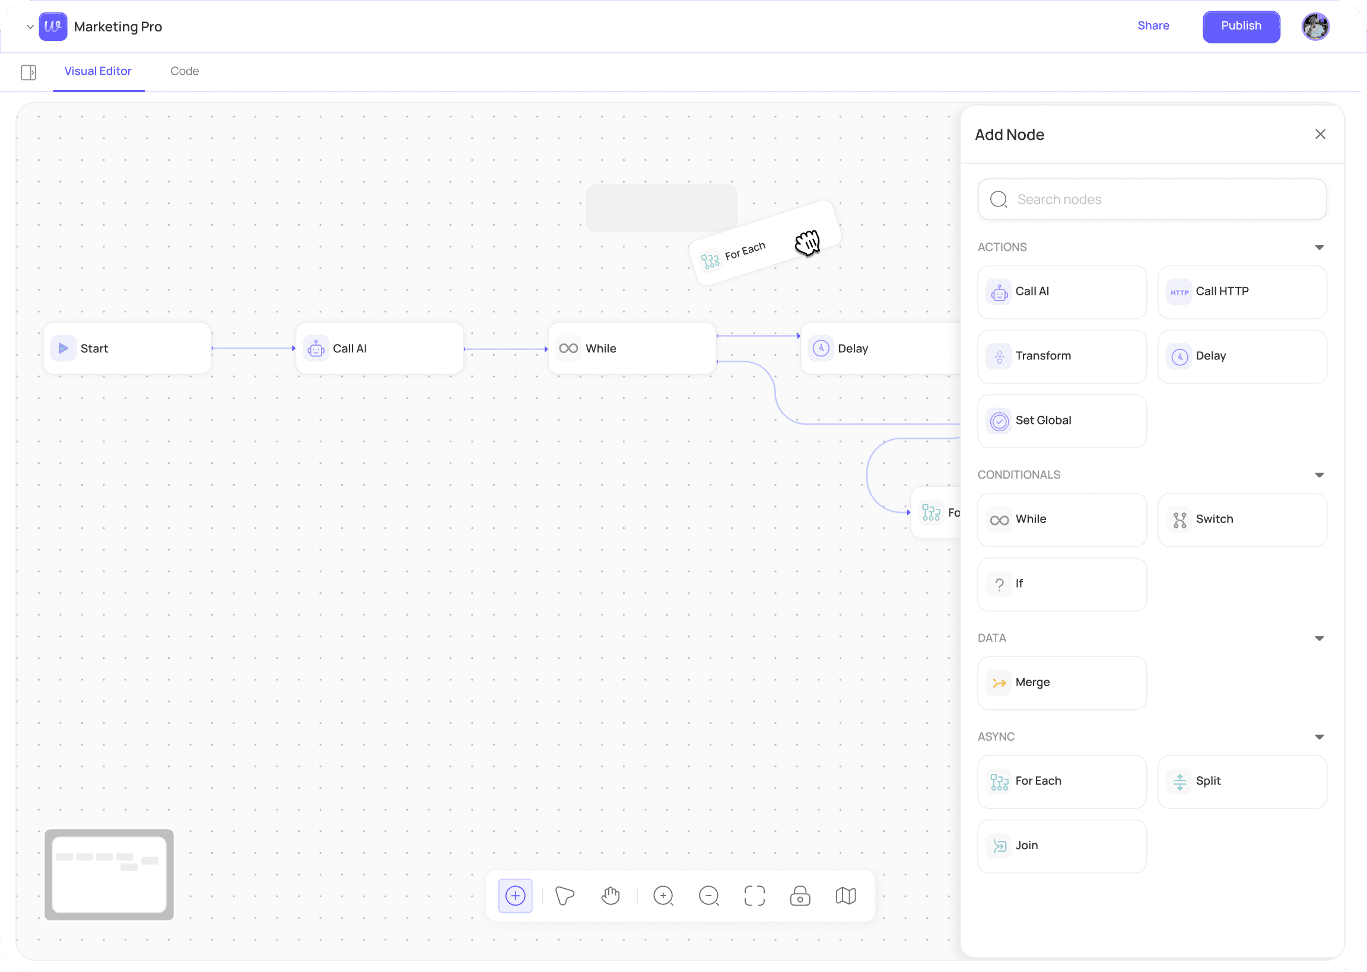Click the add node plus tool
Screen dimensions: 1367x972
(515, 896)
